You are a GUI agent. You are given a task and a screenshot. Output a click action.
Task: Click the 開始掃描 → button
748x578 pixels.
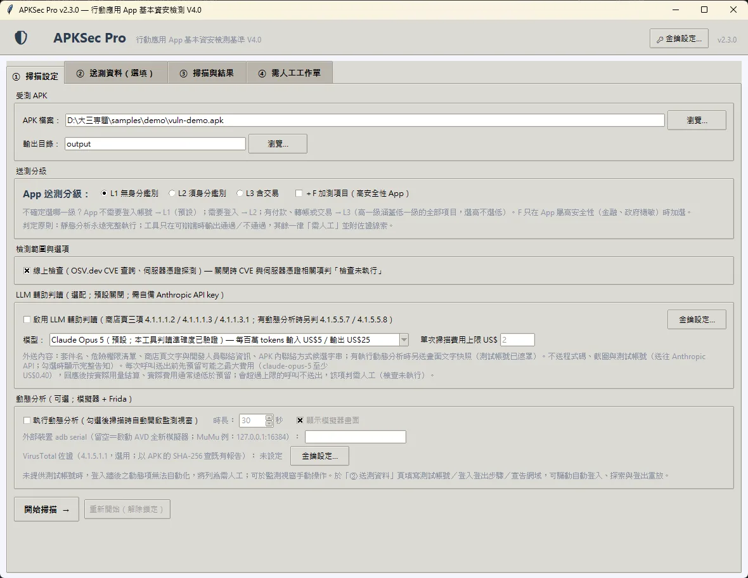(47, 509)
